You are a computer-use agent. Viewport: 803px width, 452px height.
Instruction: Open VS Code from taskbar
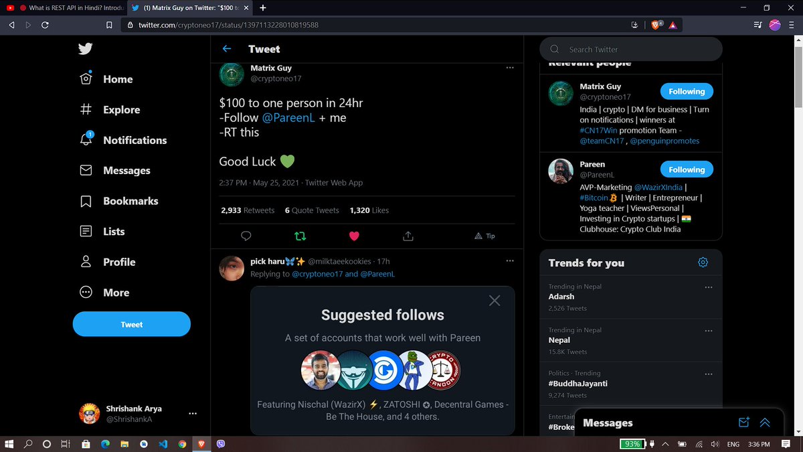click(x=163, y=443)
